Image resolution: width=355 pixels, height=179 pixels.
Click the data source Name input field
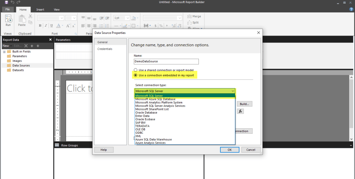click(167, 61)
